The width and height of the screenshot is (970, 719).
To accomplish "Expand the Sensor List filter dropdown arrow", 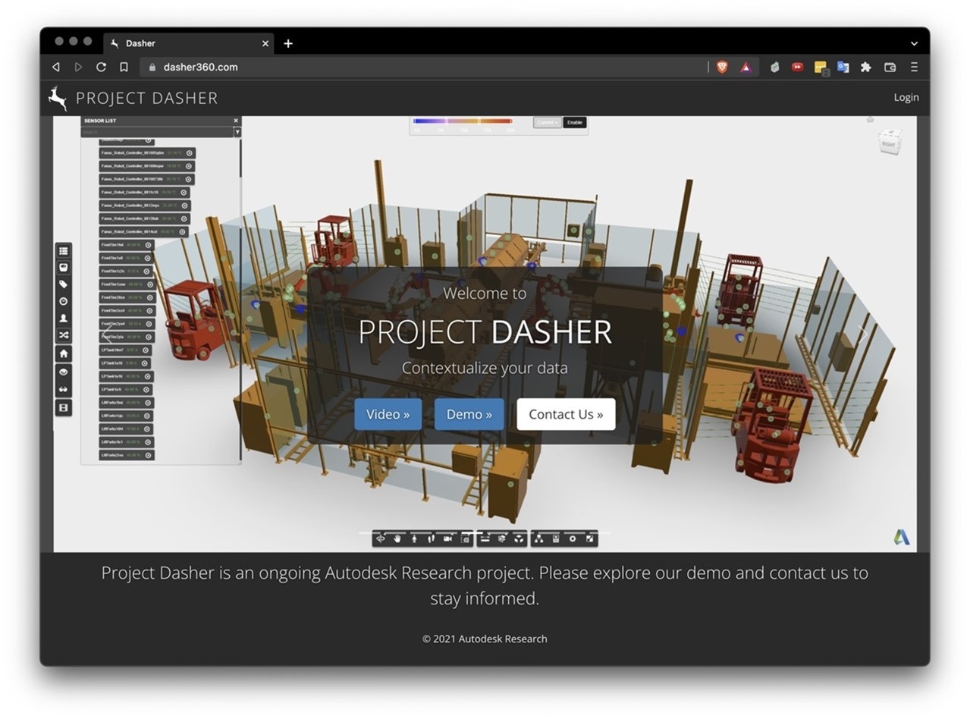I will (237, 132).
